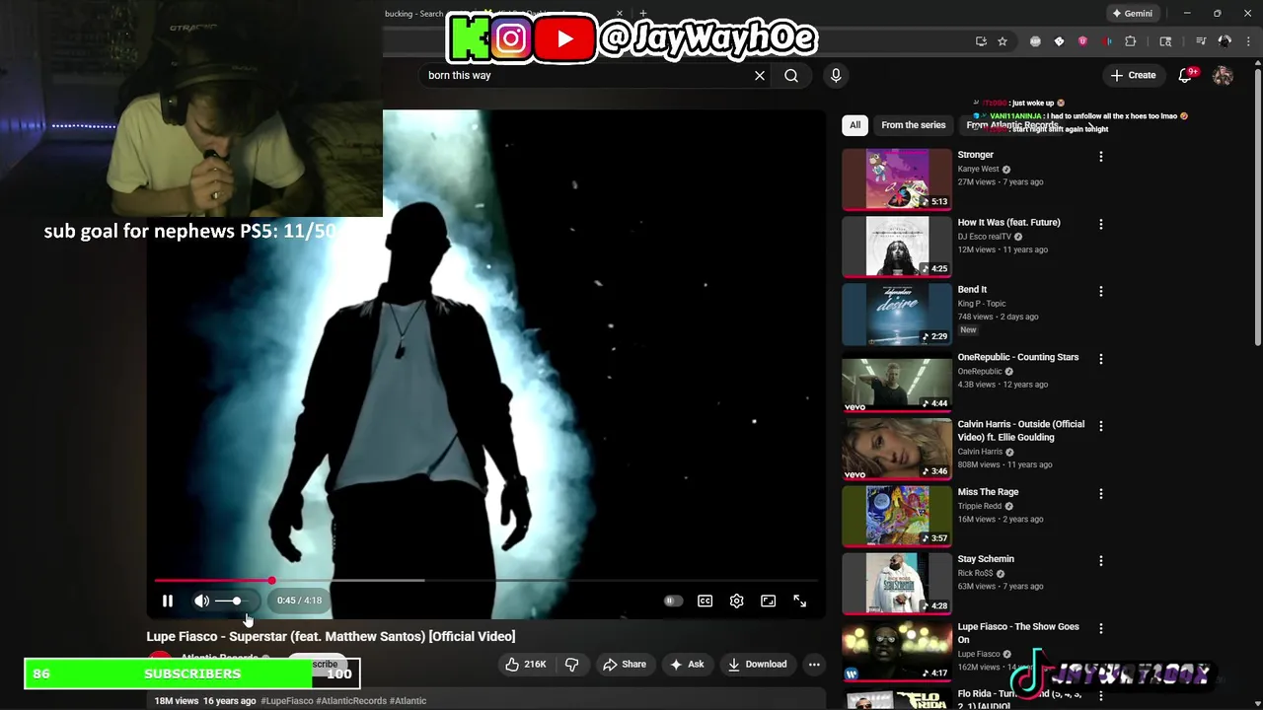The width and height of the screenshot is (1263, 710).
Task: Click the tab search/side panel icon
Action: pos(1165,41)
